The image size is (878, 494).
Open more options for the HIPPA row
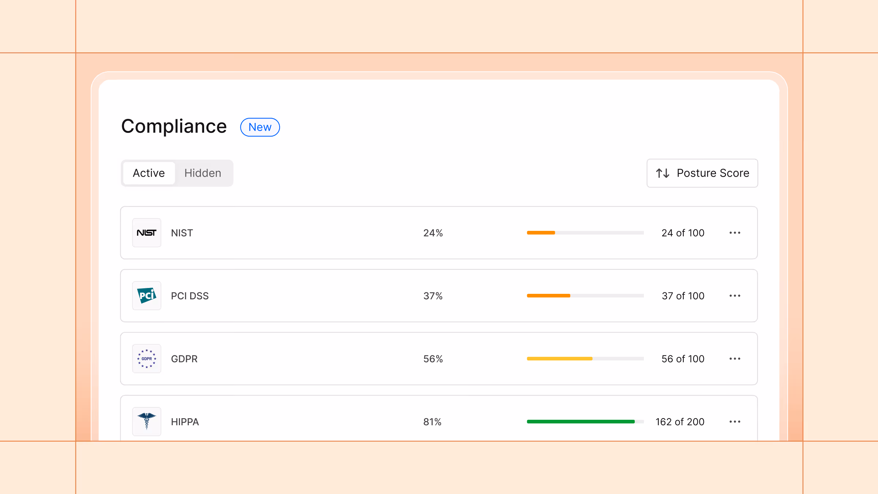(735, 422)
